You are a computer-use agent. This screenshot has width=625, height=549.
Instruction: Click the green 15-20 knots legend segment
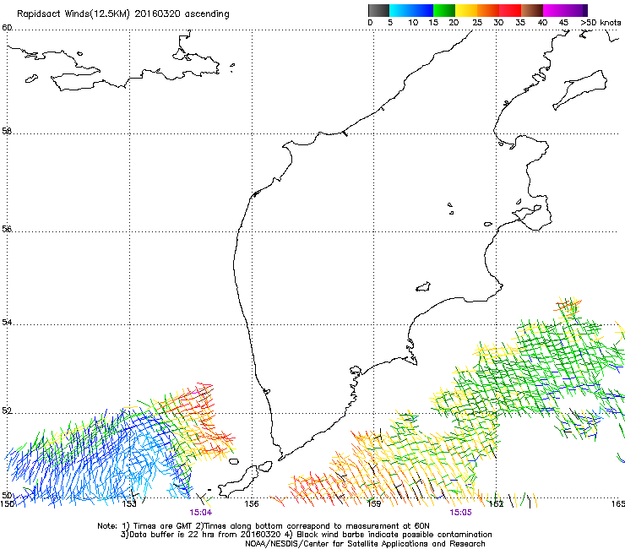pyautogui.click(x=444, y=10)
